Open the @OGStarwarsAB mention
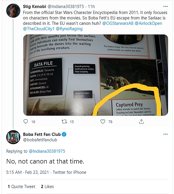This screenshot has height=194, width=174. pos(126,23)
